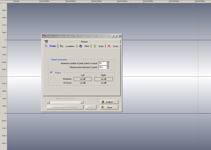Increase maximum number of peak points

click(108, 62)
